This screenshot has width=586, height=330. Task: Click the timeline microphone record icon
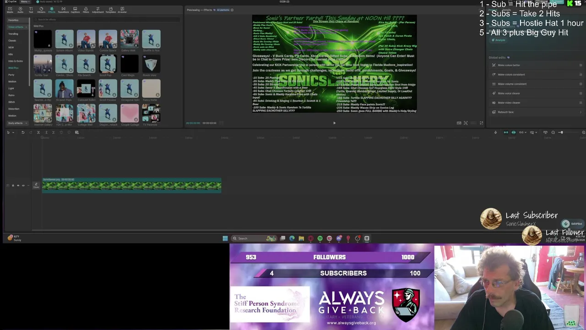click(x=495, y=132)
